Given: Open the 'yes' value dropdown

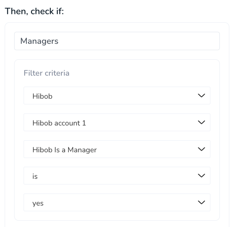Looking at the screenshot, I should (x=117, y=202).
